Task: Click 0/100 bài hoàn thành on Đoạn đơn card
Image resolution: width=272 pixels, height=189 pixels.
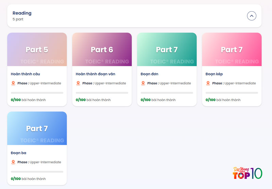Action: (158, 100)
